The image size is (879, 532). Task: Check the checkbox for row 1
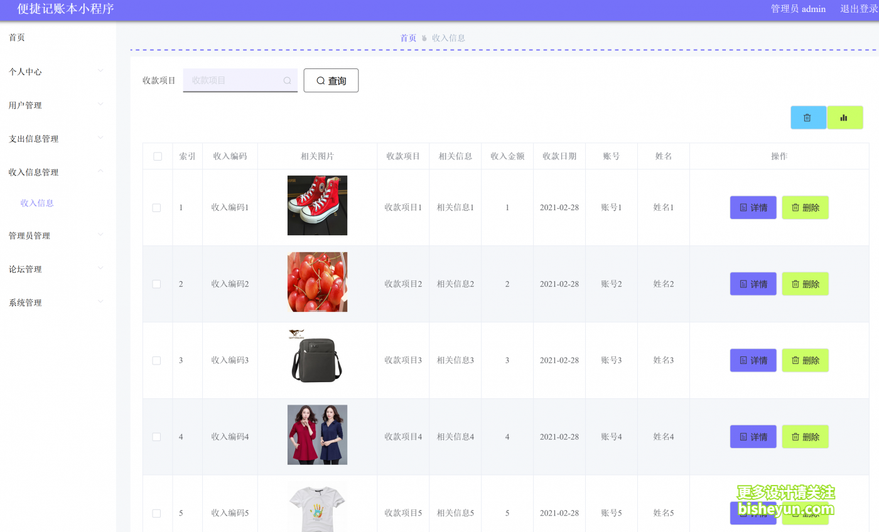[x=157, y=208]
